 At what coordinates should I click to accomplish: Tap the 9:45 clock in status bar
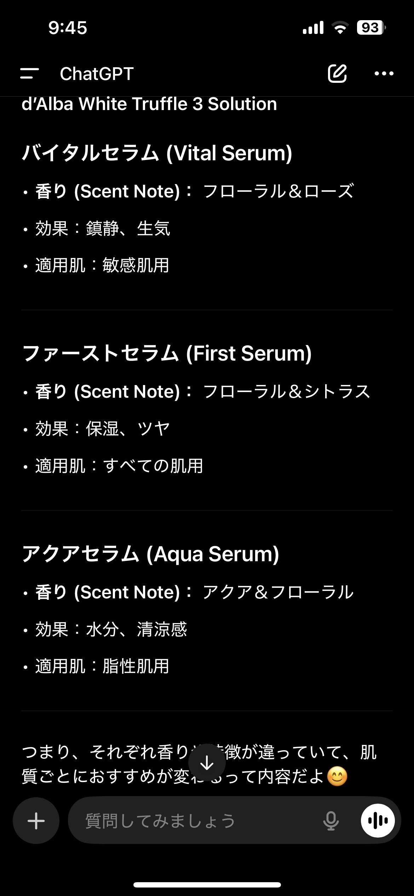pyautogui.click(x=68, y=28)
